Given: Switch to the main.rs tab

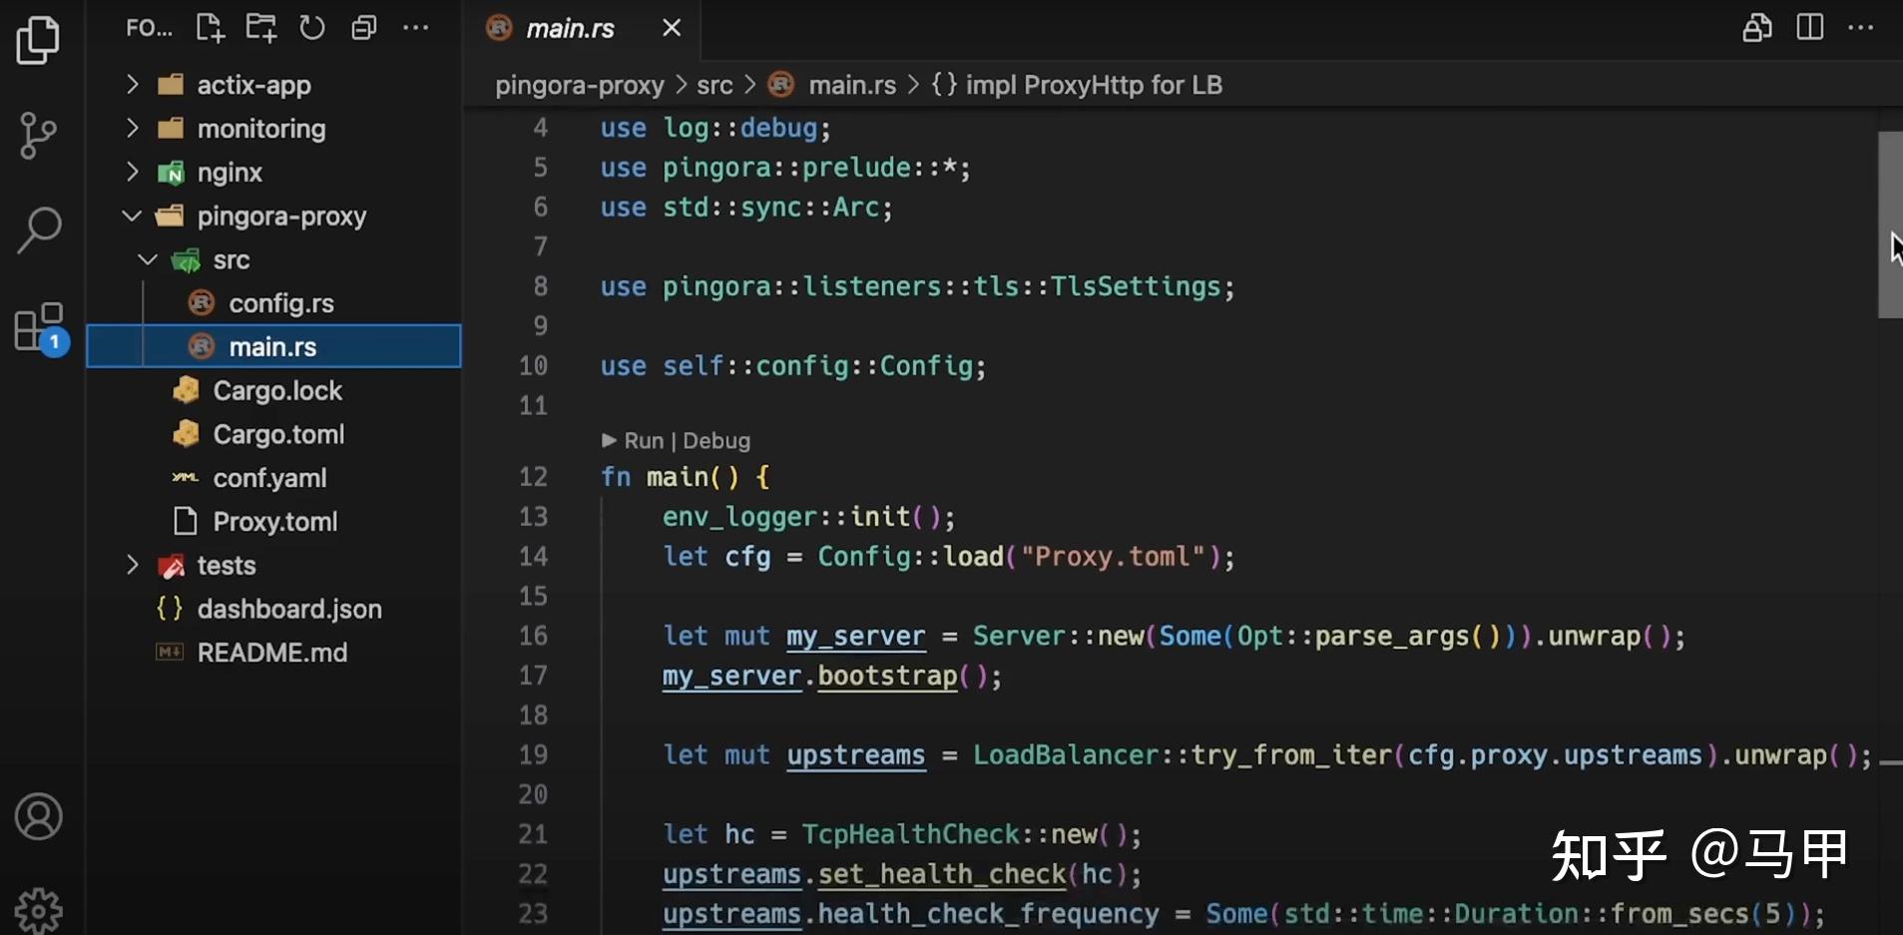Looking at the screenshot, I should [x=569, y=27].
